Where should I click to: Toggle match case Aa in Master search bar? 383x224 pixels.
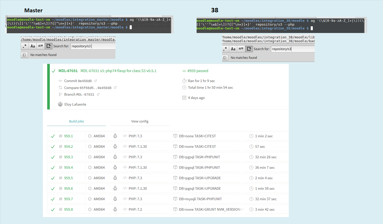point(33,46)
